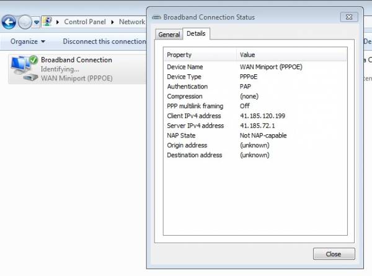Select the Broadband Connection network icon
Viewport: 372px width, 276px height.
click(24, 68)
